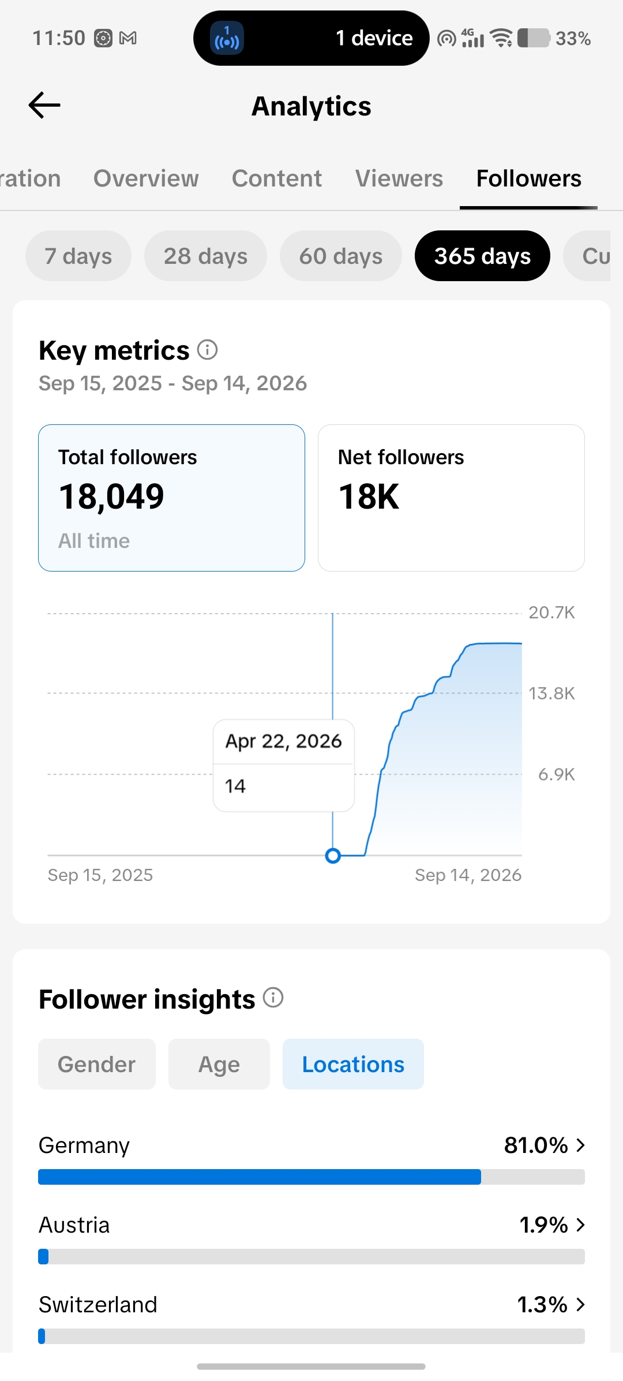Tap the Wi-Fi status icon
This screenshot has width=623, height=1381.
pos(501,38)
